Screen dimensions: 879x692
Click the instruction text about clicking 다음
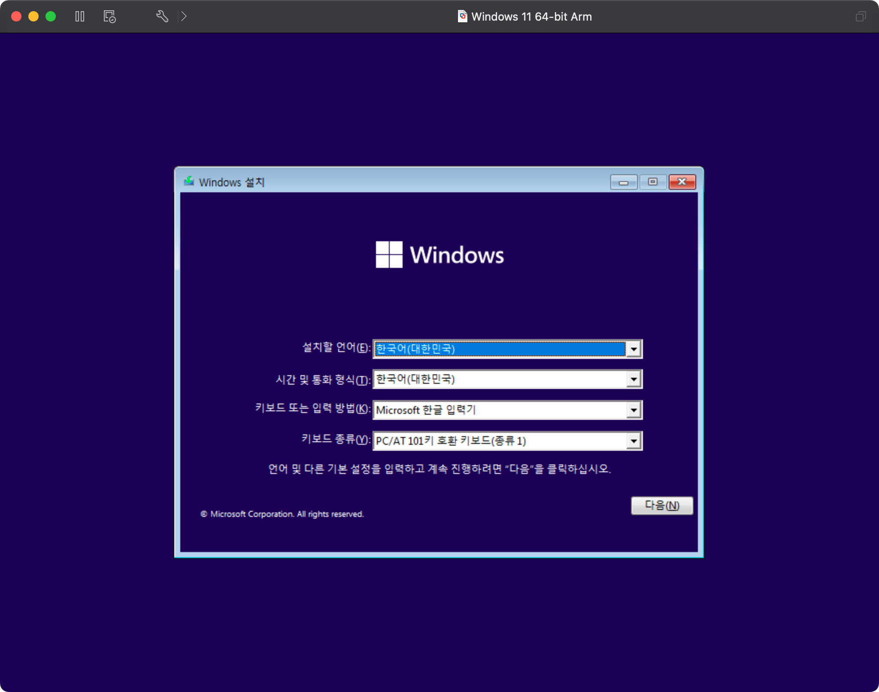pos(439,469)
